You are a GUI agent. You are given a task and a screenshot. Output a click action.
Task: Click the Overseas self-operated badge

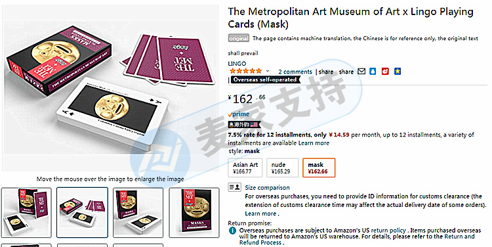tap(266, 80)
